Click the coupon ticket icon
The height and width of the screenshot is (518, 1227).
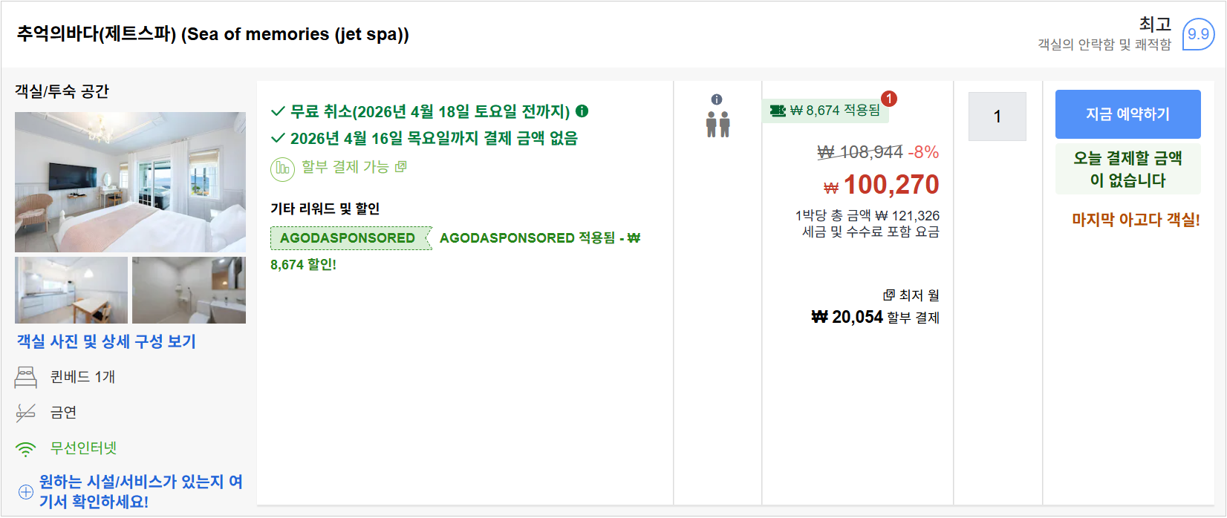coord(778,111)
